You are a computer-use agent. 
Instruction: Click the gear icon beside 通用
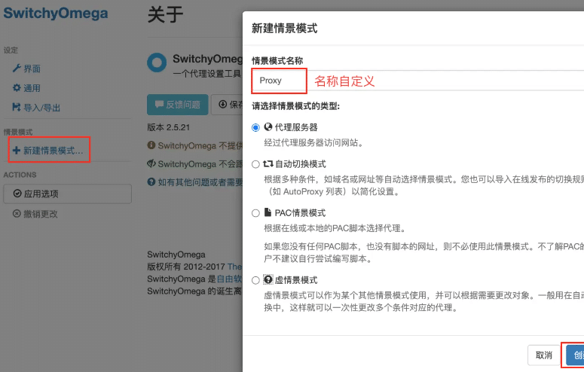(17, 88)
